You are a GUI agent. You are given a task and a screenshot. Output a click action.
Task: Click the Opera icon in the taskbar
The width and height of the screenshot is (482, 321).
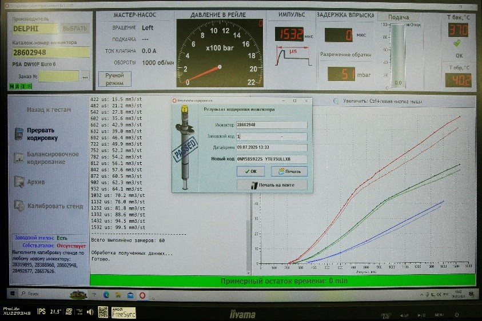click(x=142, y=295)
